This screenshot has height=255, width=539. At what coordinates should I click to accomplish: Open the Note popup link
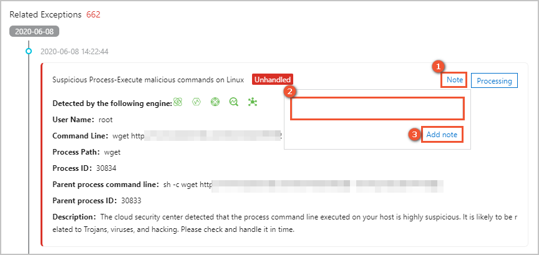[x=454, y=80]
